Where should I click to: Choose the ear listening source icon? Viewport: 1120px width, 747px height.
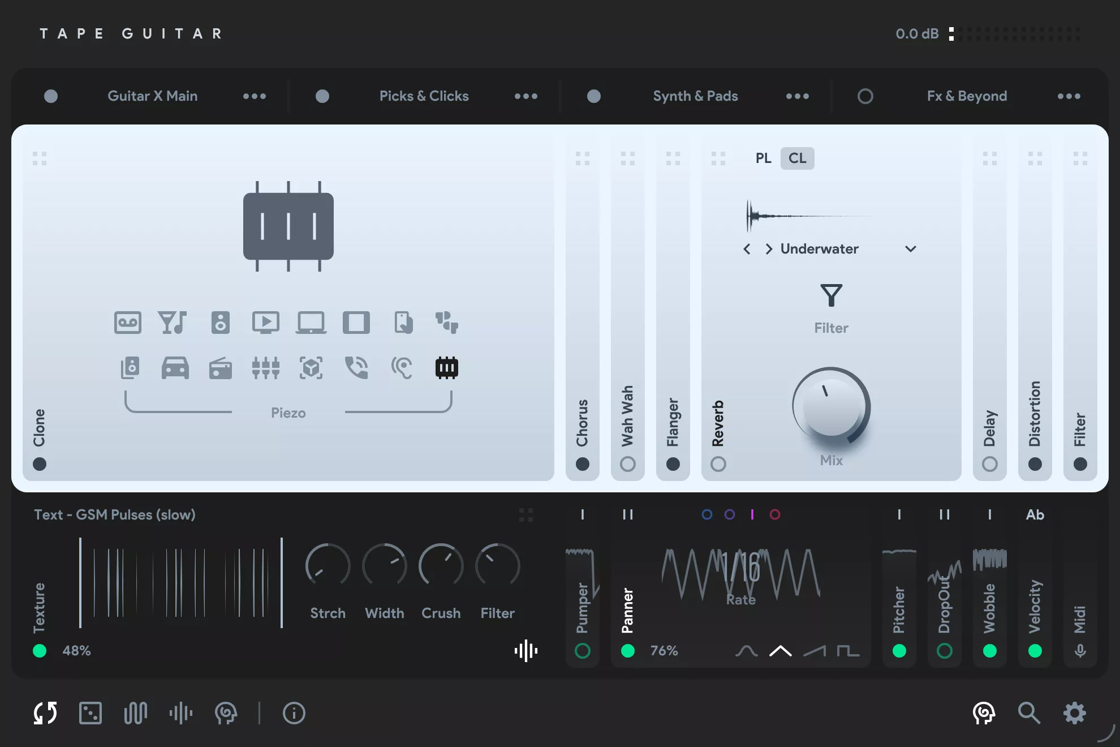[x=402, y=368]
